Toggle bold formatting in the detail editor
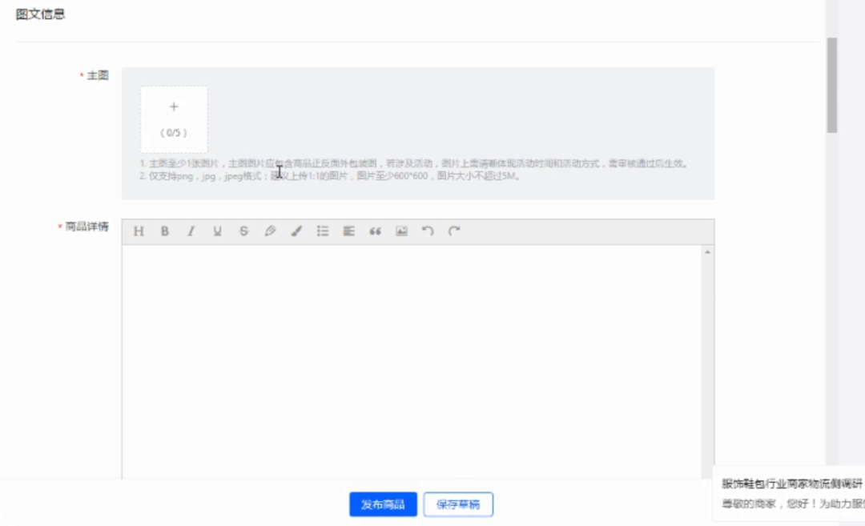This screenshot has height=526, width=865. click(164, 231)
